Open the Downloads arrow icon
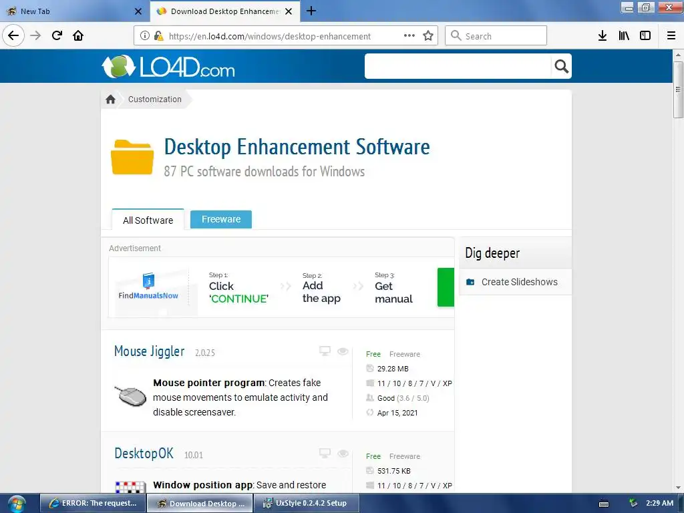This screenshot has width=684, height=513. click(x=603, y=35)
